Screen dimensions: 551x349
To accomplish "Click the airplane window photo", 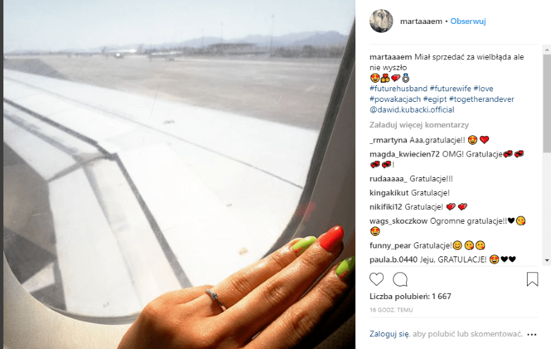I will [x=179, y=174].
